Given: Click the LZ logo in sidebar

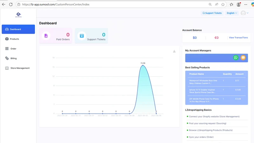Looking at the screenshot, I should 18,15.
